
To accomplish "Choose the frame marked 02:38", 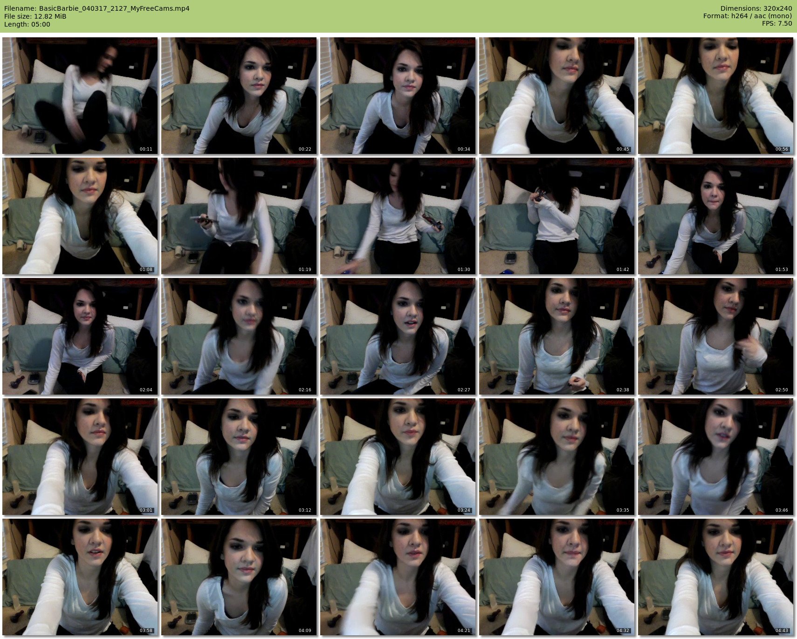I will pos(557,336).
